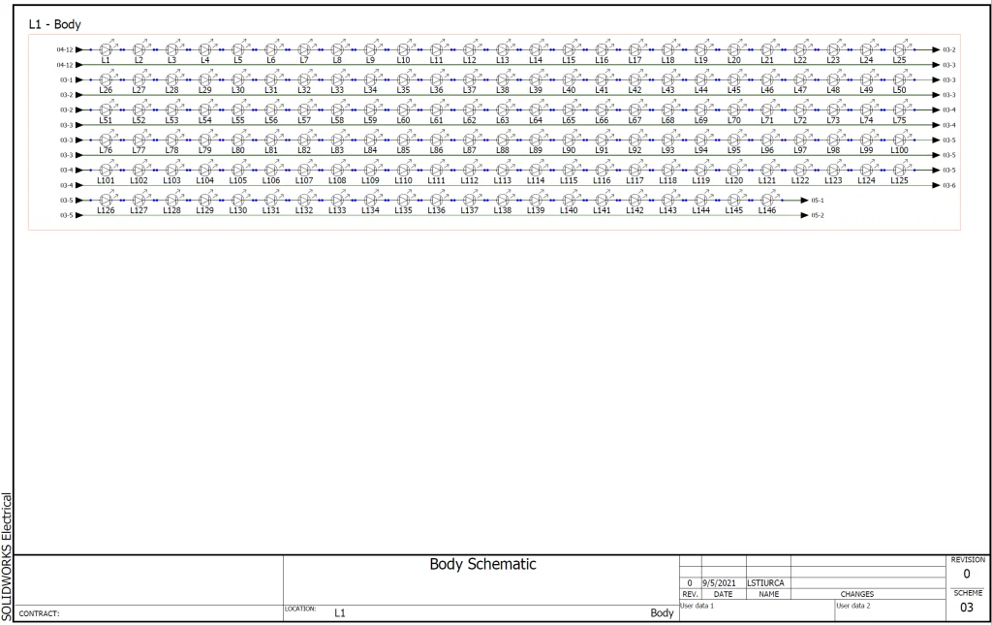Viewport: 992px width, 625px height.
Task: Select the date 9/5/2021 in the revision table
Action: (723, 582)
